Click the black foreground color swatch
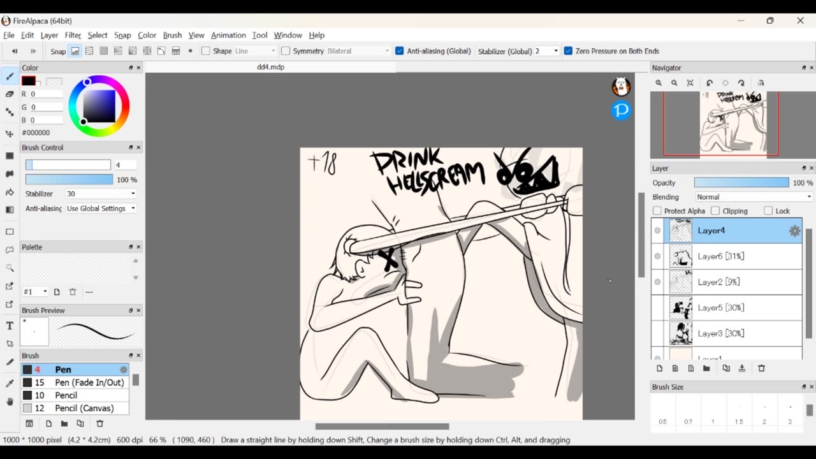Viewport: 816px width, 459px height. (x=28, y=81)
